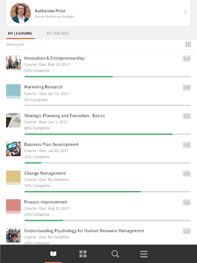Open the hamburger menu icon
The image size is (197, 263).
(144, 254)
